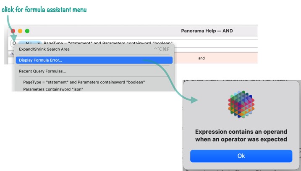This screenshot has width=301, height=171.
Task: Zoom the window using the green button
Action: [27, 31]
